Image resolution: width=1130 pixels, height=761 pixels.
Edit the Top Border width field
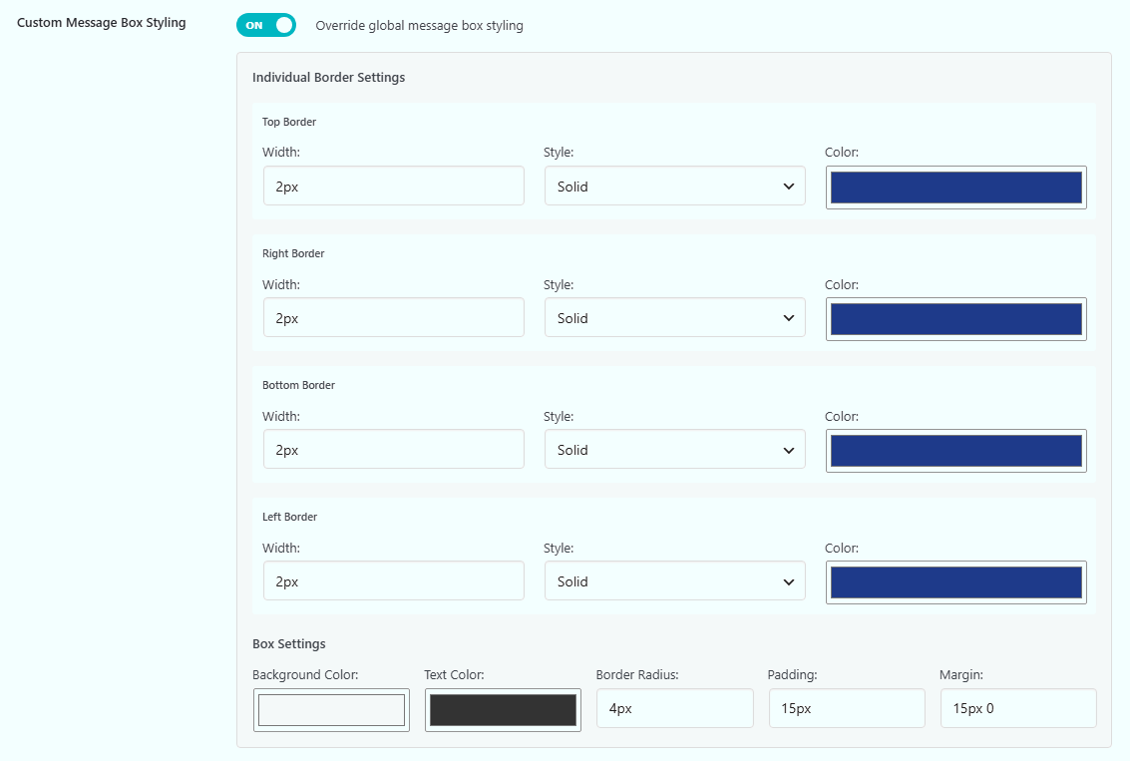pos(394,186)
